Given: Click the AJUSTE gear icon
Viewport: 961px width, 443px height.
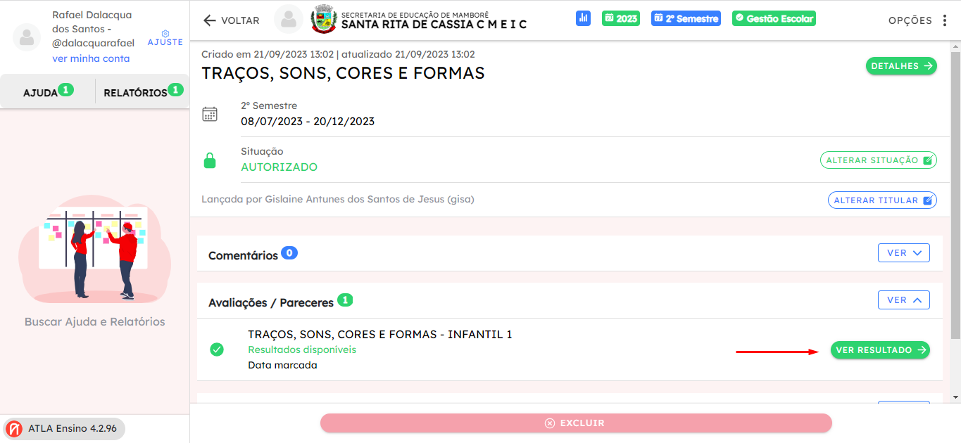Looking at the screenshot, I should coord(165,34).
